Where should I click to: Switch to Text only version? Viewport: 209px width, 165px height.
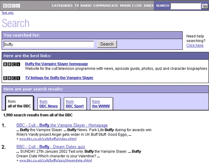tap(8, 13)
